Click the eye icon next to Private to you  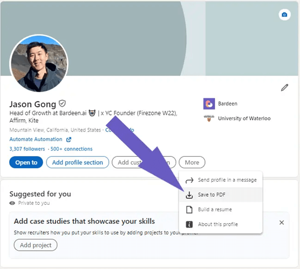click(x=12, y=203)
